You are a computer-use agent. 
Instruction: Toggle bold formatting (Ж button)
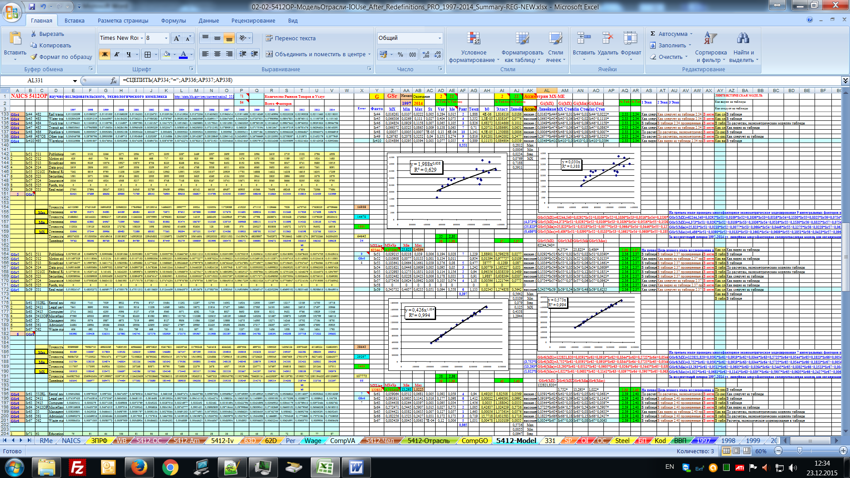tap(105, 54)
